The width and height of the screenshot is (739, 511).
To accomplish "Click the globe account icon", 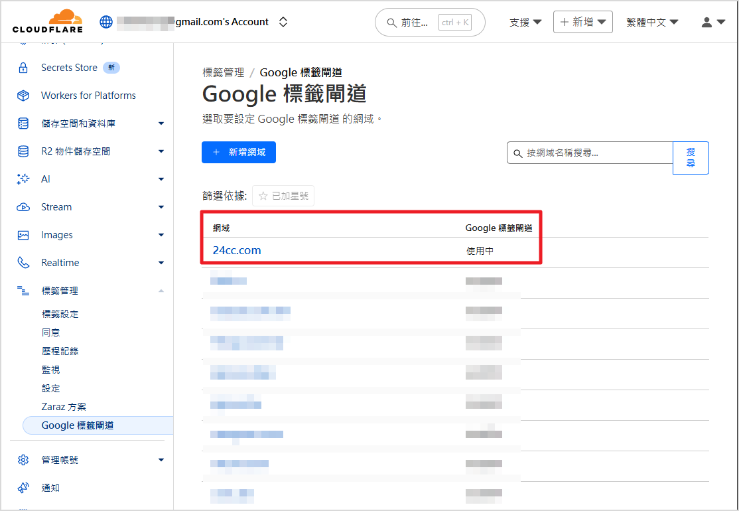I will 106,22.
